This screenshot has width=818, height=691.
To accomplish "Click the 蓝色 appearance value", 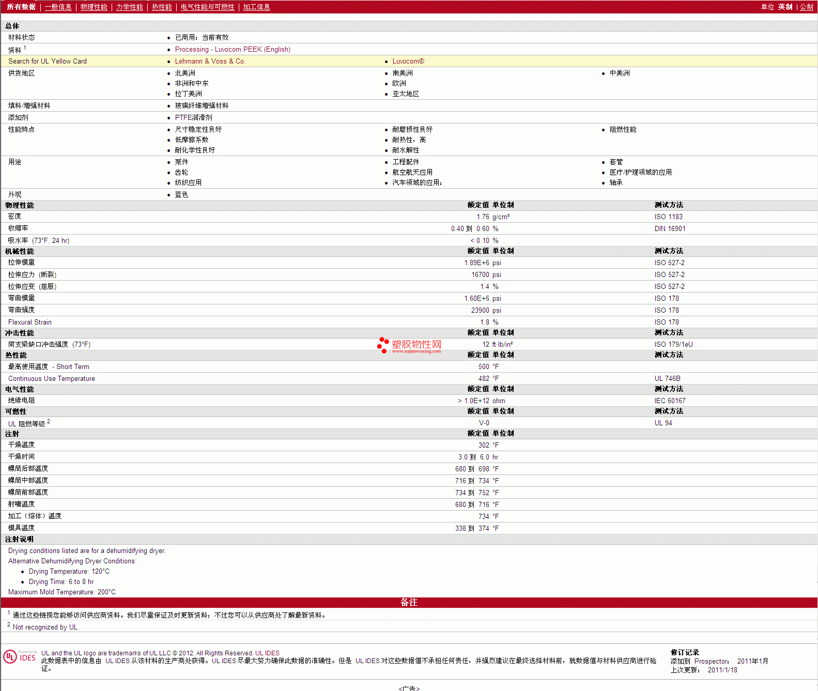I will click(x=181, y=194).
